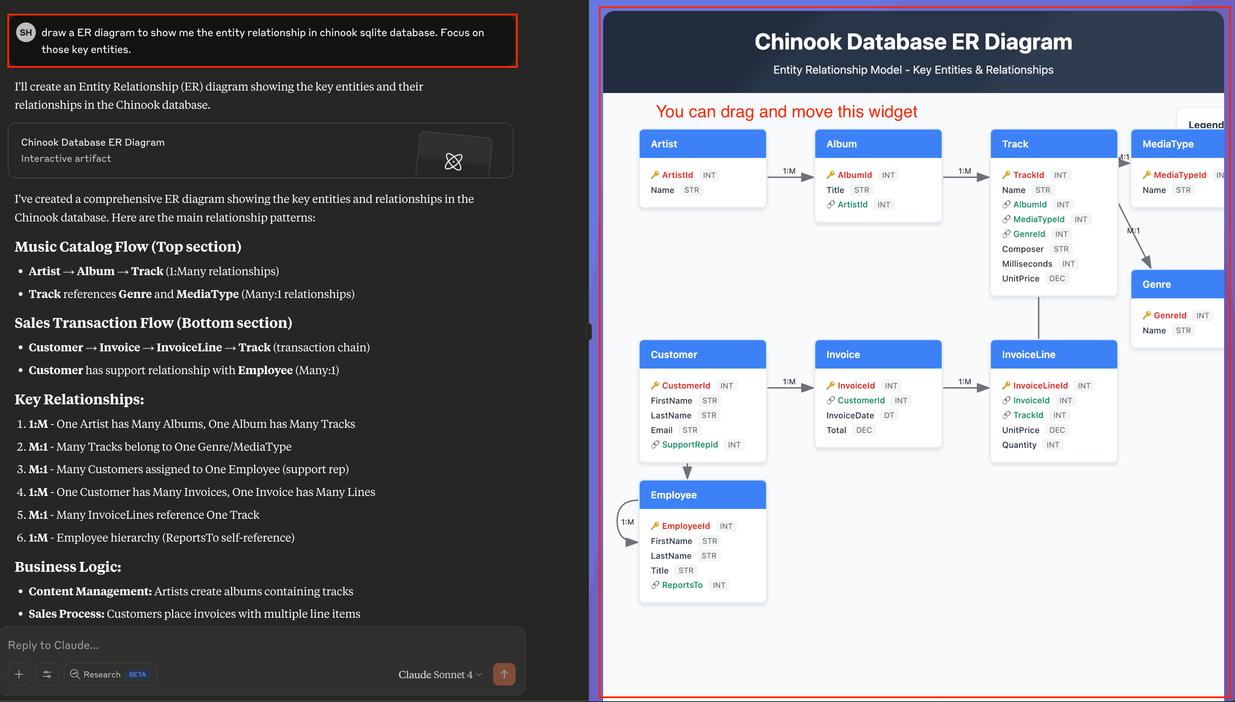1235x702 pixels.
Task: Click the key icon beside AlbumId in Album
Action: click(x=831, y=175)
